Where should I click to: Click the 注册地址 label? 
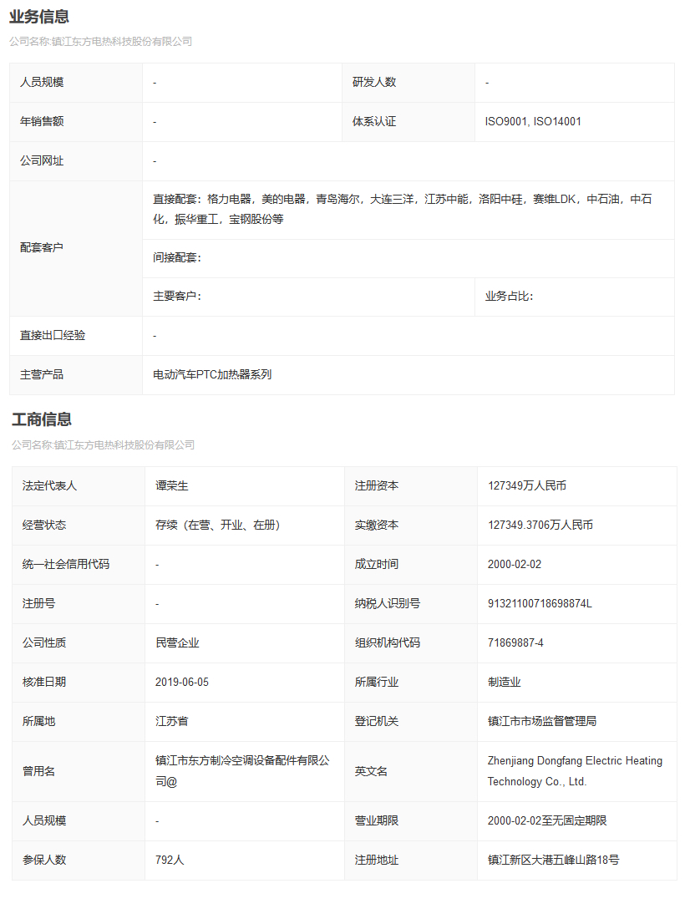[377, 861]
